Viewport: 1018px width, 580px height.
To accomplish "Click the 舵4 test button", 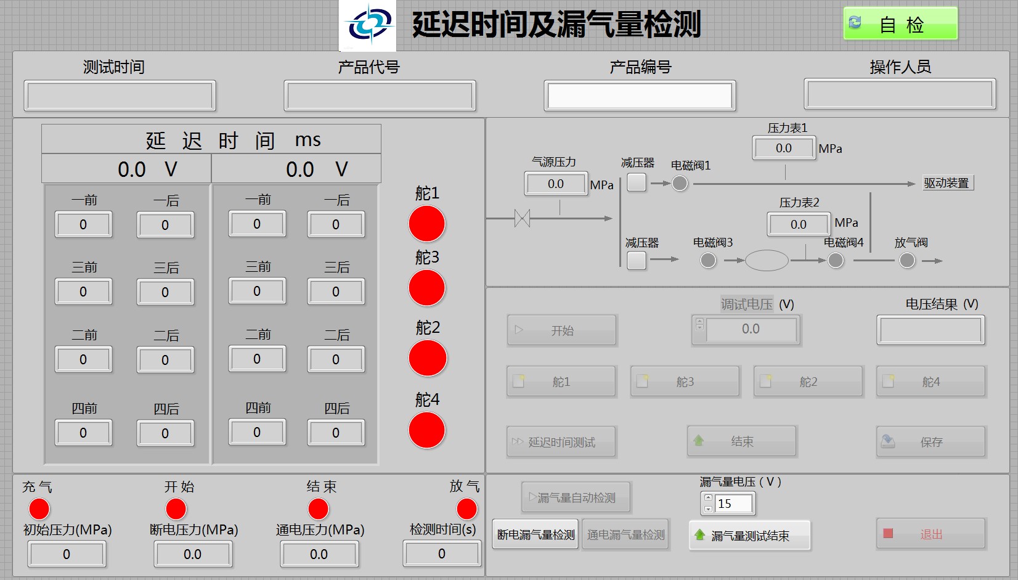I will pos(930,382).
